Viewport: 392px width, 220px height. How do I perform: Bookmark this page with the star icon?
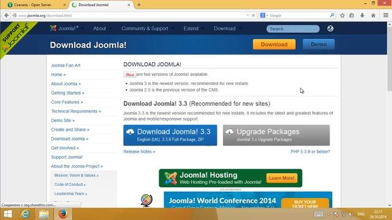(342, 15)
